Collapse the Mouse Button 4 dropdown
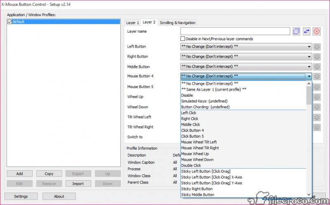330x205 pixels. 246,76
